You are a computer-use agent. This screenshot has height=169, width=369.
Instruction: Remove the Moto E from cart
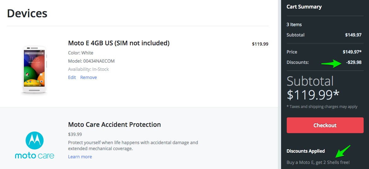(x=89, y=77)
